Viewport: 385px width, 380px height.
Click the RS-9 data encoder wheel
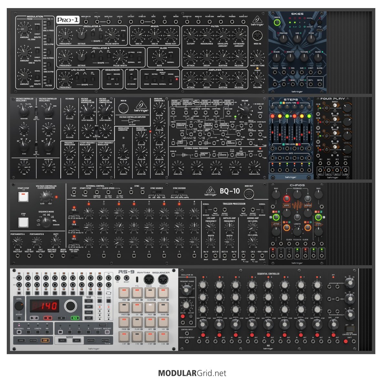coord(70,306)
